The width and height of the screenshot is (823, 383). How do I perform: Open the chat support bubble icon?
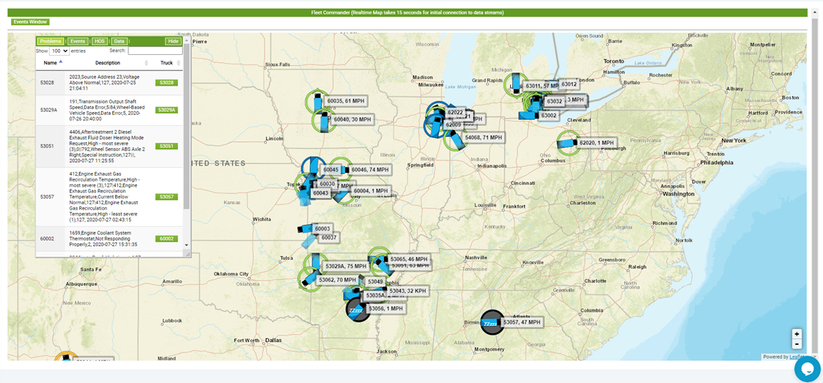click(x=807, y=369)
